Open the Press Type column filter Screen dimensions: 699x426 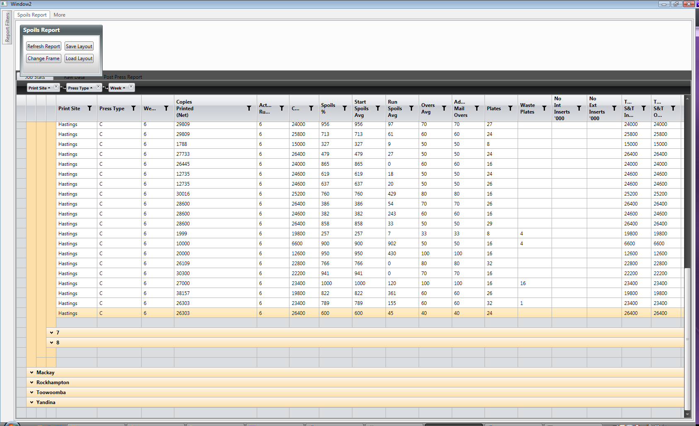coord(133,108)
